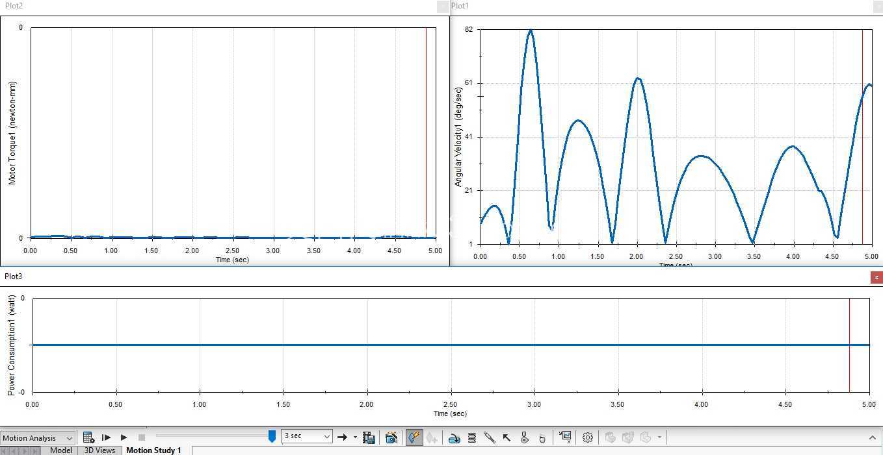Screen dimensions: 883x455
Task: Click the Motor Torque1 axis label
Action: point(12,133)
